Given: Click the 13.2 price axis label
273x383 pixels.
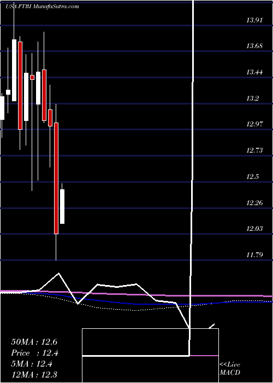Looking at the screenshot, I should 253,98.
